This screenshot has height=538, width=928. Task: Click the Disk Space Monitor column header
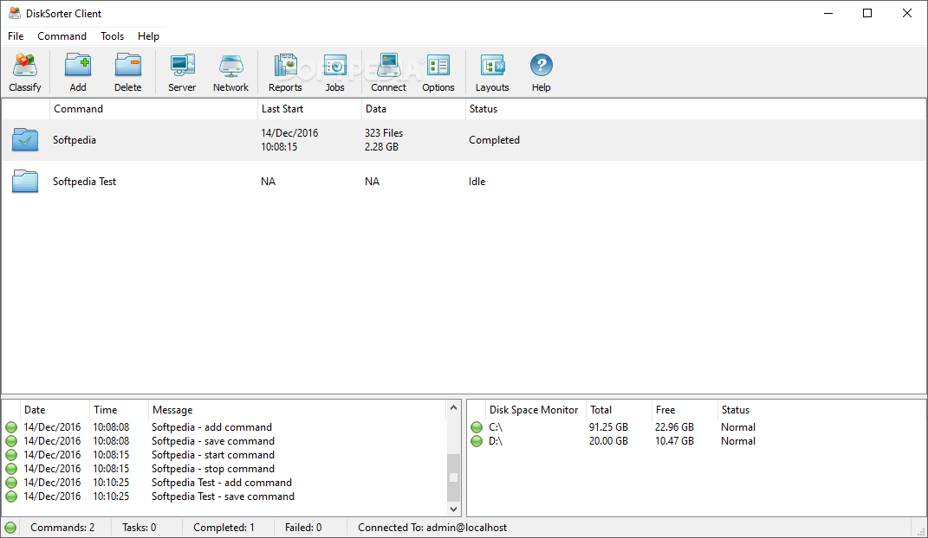[535, 410]
